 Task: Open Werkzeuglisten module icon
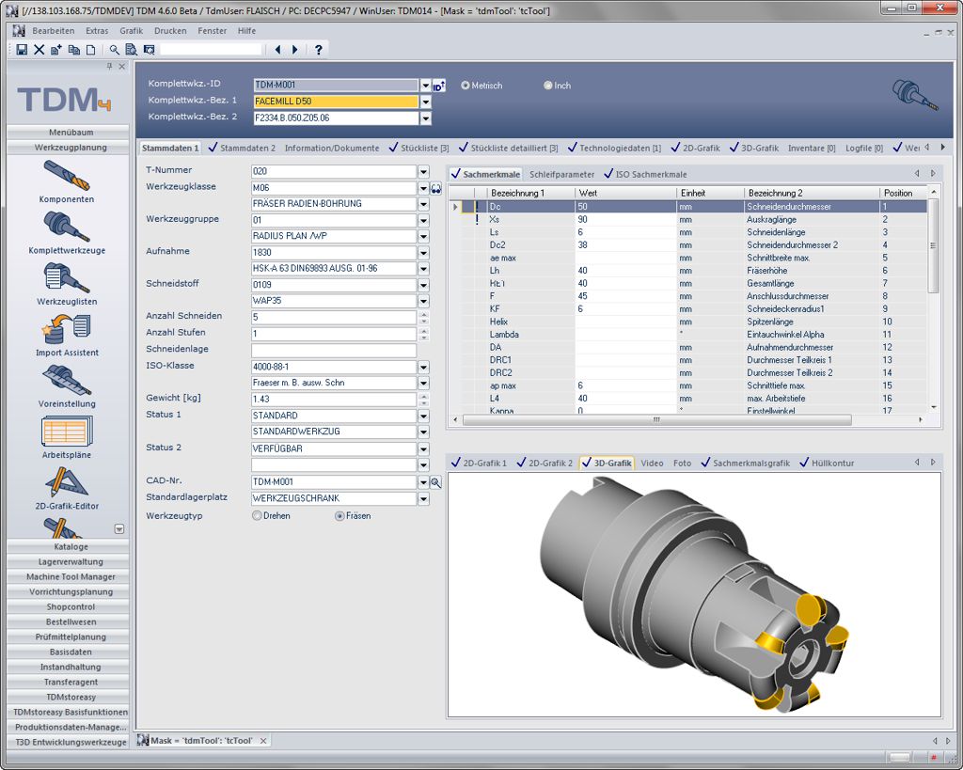67,277
